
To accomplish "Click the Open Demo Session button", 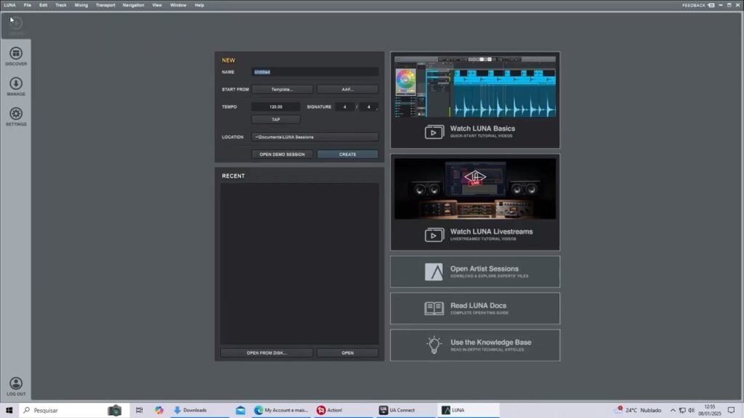I will click(x=283, y=155).
